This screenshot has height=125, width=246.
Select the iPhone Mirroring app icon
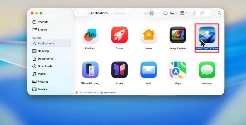click(90, 70)
